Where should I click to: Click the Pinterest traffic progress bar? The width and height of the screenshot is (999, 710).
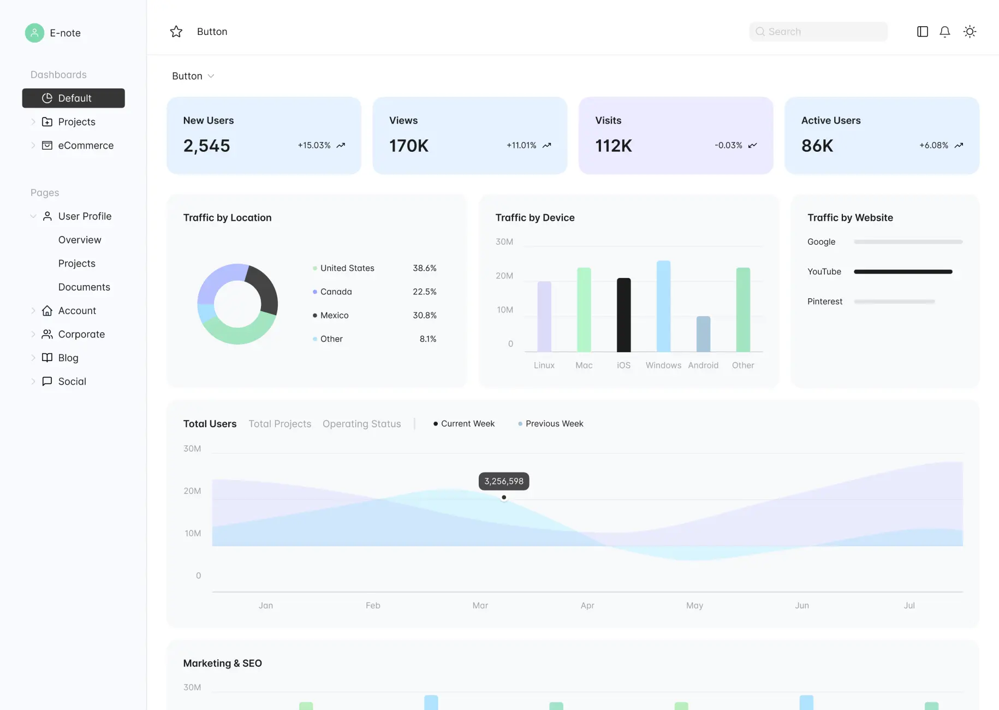click(x=894, y=301)
